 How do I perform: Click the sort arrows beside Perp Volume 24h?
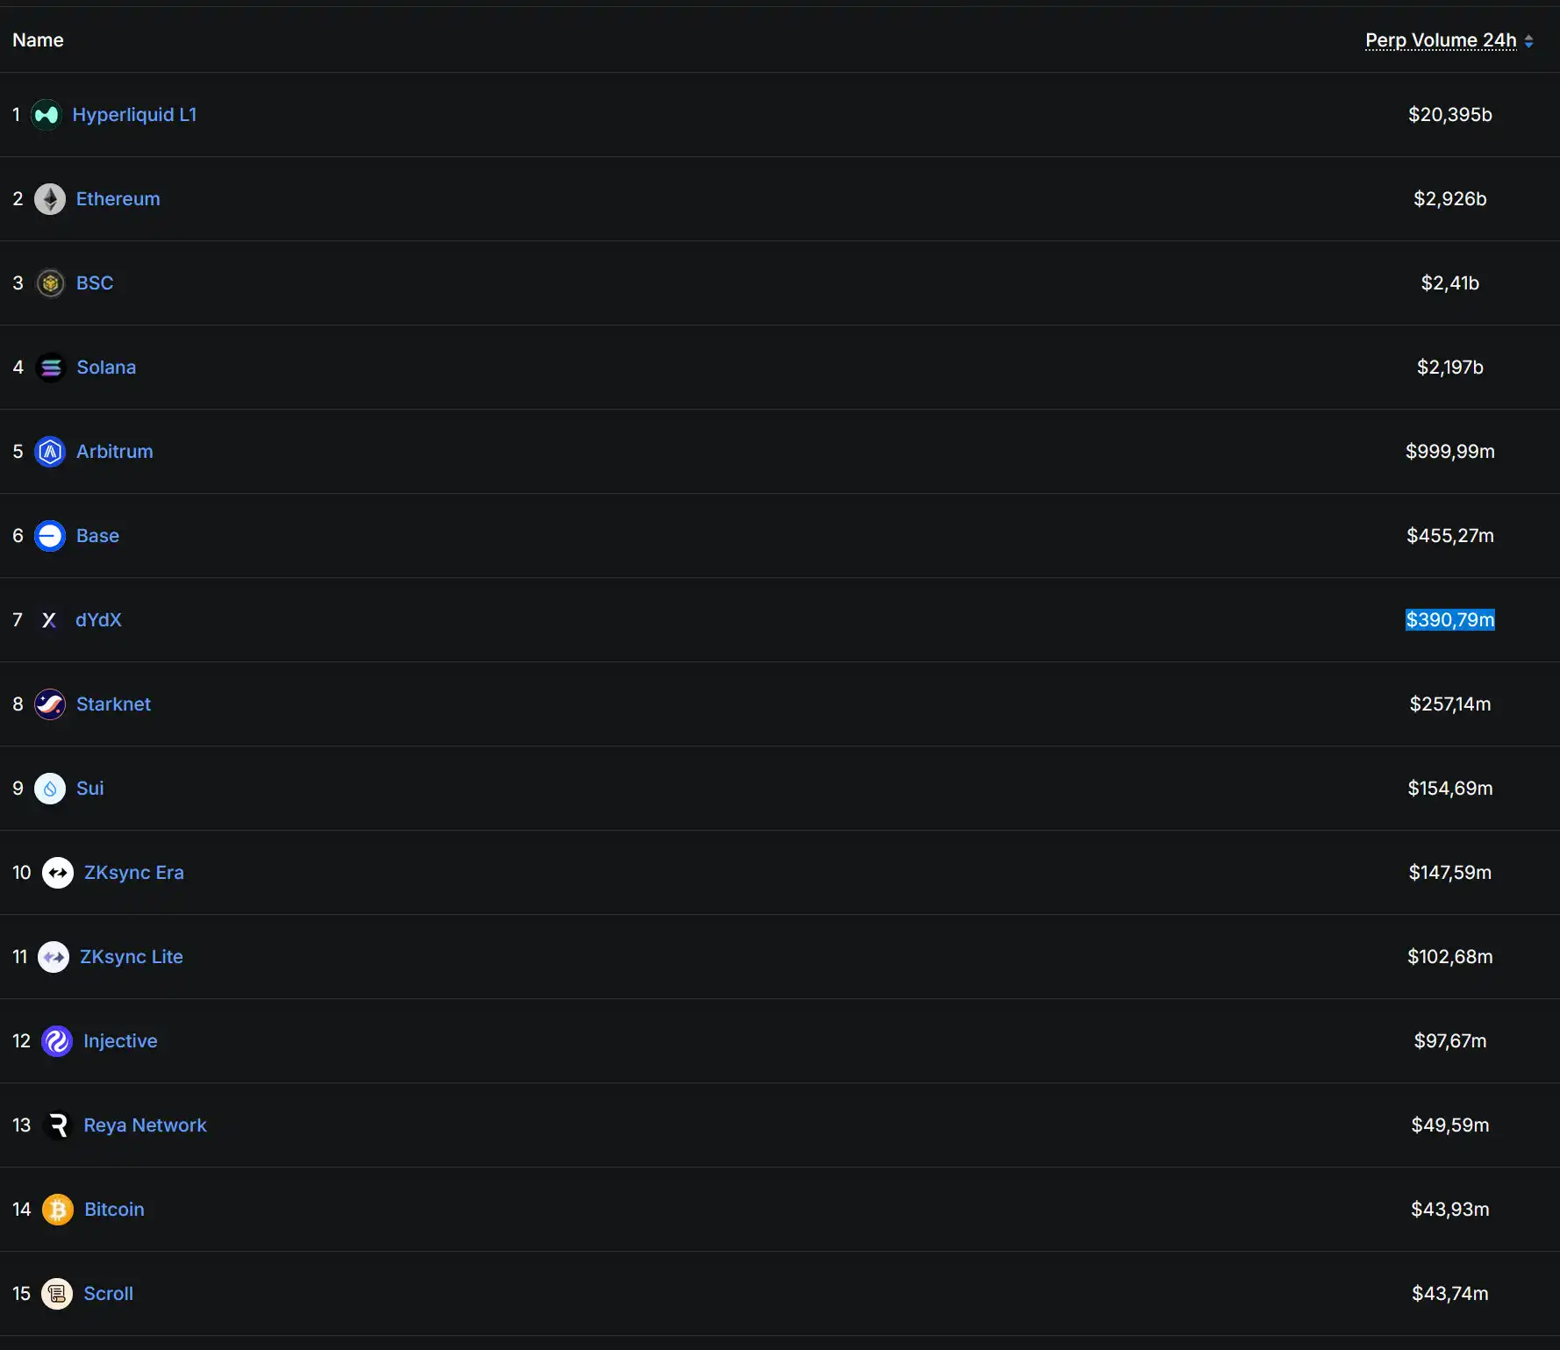coord(1529,41)
